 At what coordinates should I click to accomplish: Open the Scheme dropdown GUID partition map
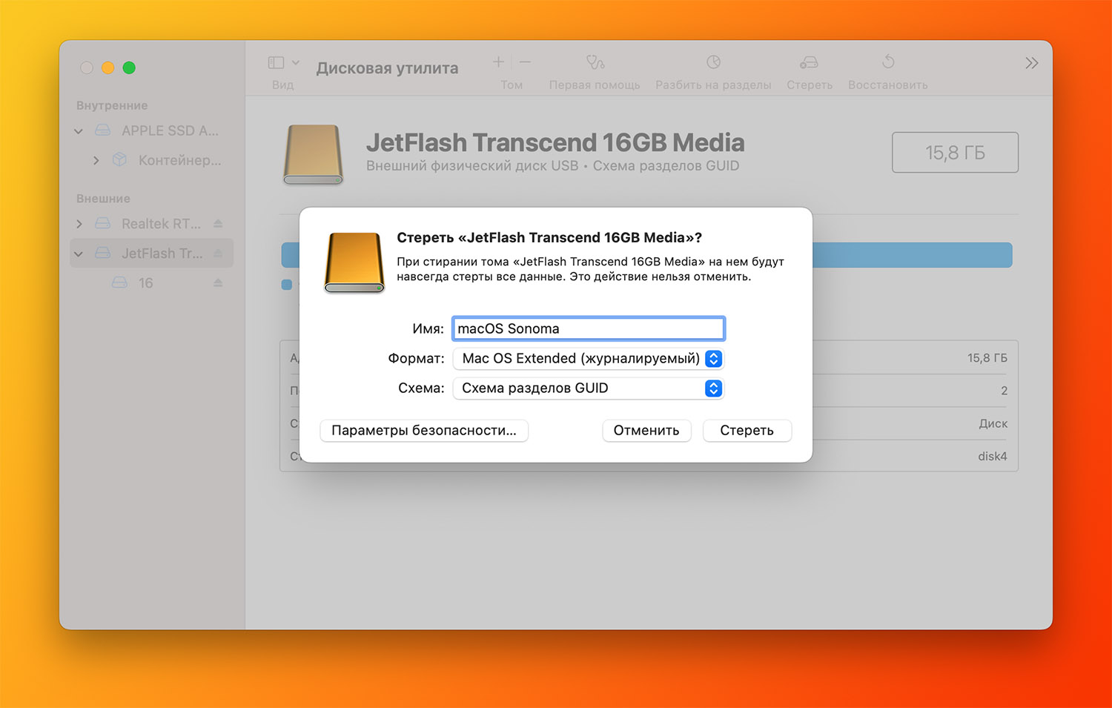coord(589,388)
